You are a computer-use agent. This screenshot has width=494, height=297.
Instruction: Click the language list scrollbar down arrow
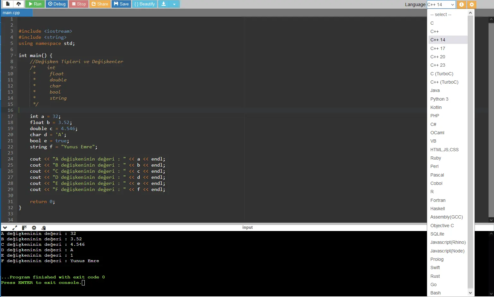[470, 293]
